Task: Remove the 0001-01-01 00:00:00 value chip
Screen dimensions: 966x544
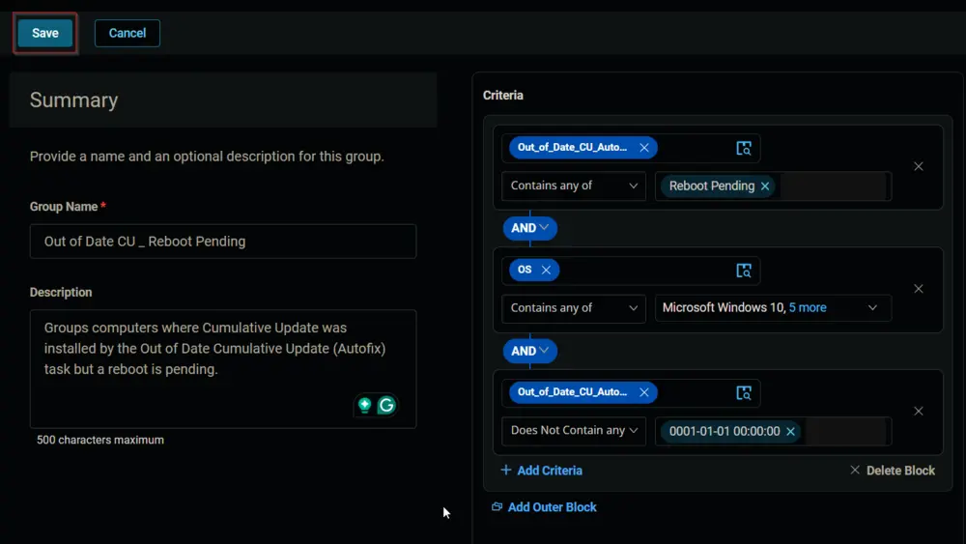Action: (790, 431)
